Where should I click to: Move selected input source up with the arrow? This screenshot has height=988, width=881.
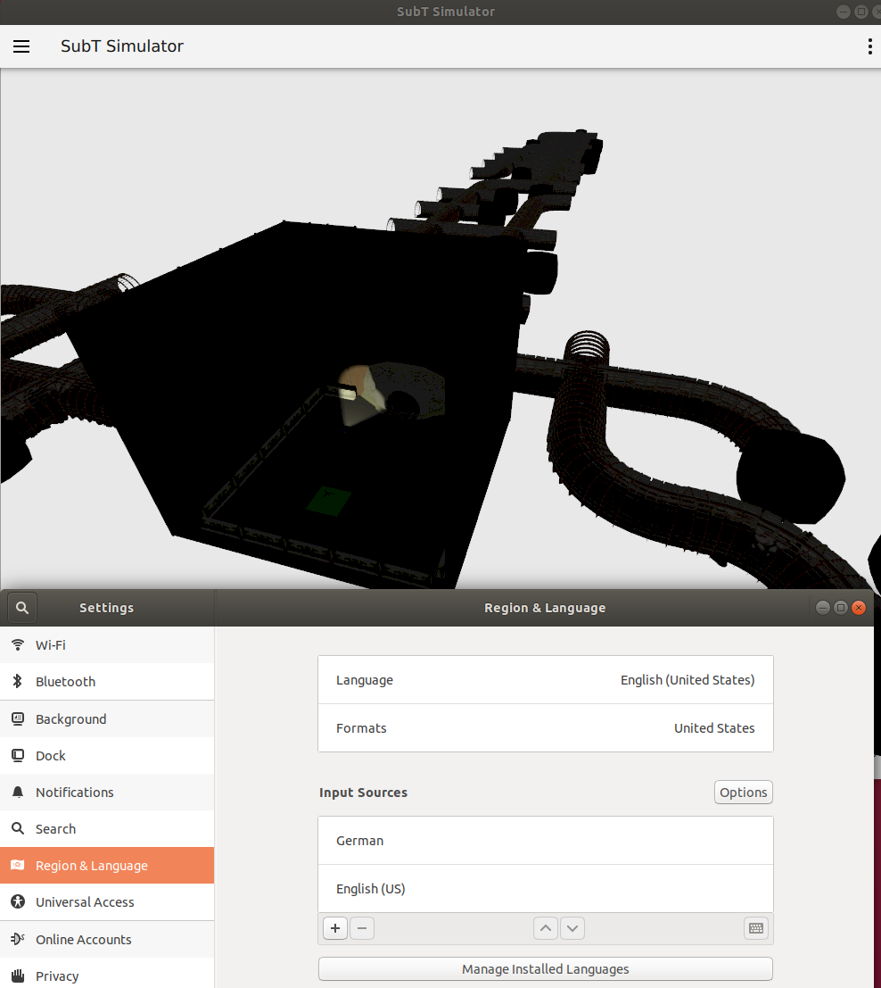click(x=545, y=928)
